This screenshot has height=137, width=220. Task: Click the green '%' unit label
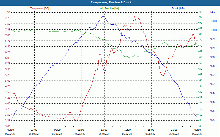[201, 12]
